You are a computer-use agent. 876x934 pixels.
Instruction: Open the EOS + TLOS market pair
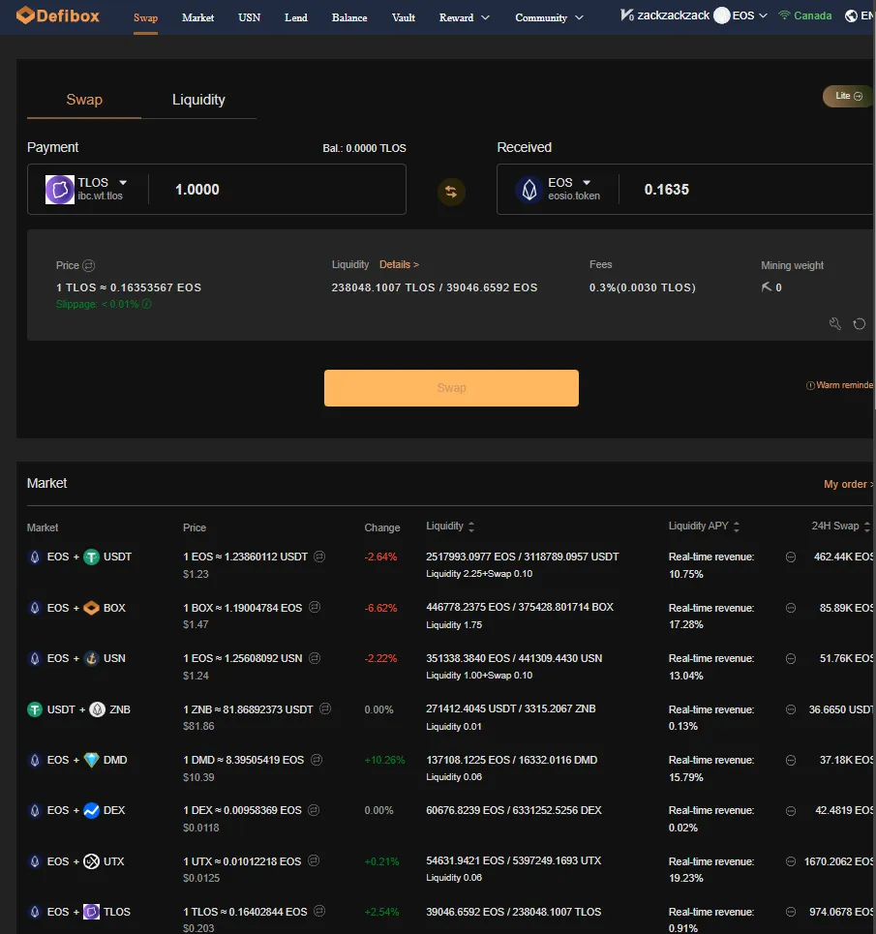point(79,912)
